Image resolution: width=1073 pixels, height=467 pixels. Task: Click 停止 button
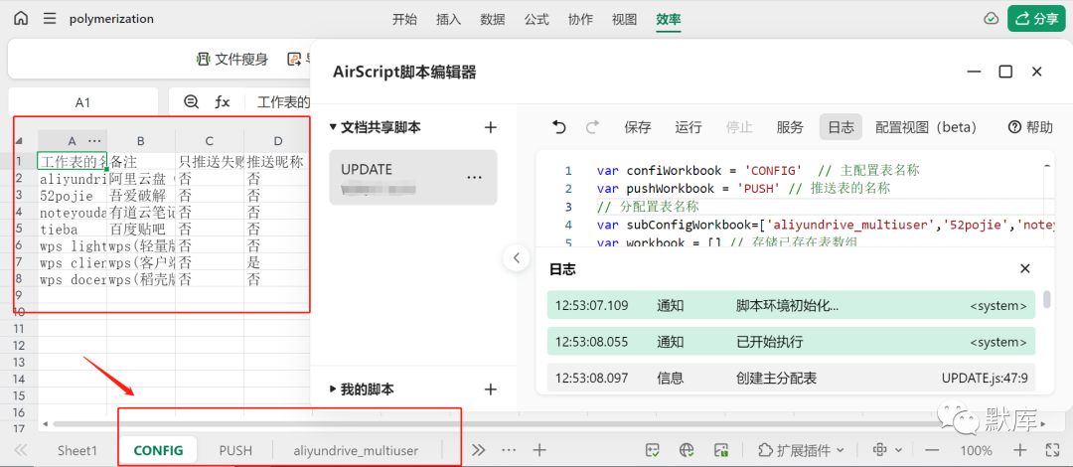click(x=739, y=127)
